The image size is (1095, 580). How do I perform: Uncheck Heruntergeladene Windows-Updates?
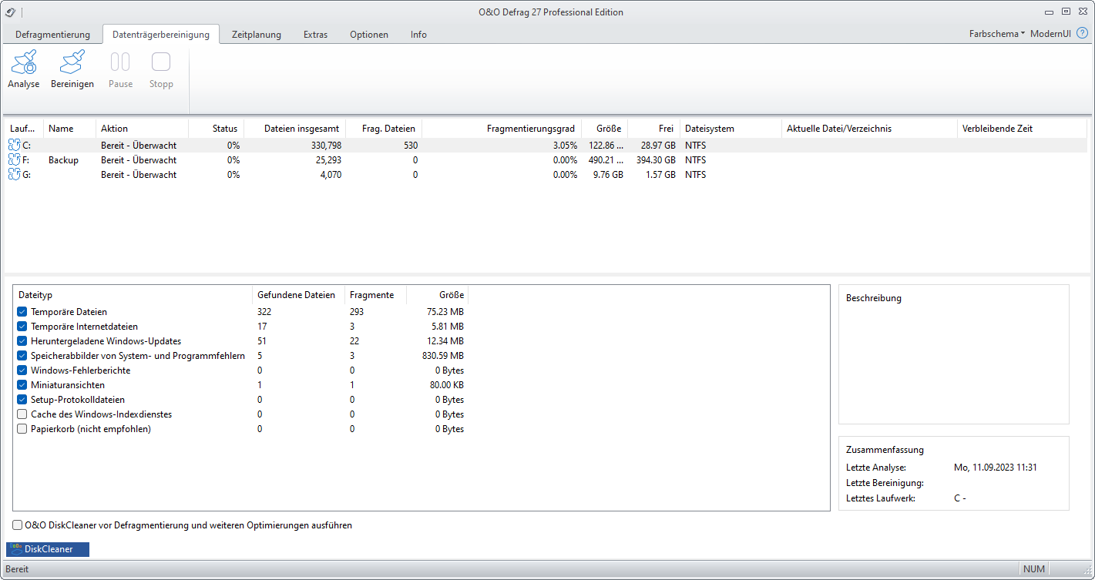point(22,341)
